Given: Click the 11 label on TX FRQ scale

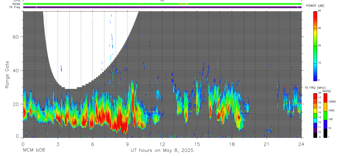Looking at the screenshot, I should point(319,127).
